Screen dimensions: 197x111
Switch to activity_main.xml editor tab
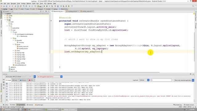(87, 11)
